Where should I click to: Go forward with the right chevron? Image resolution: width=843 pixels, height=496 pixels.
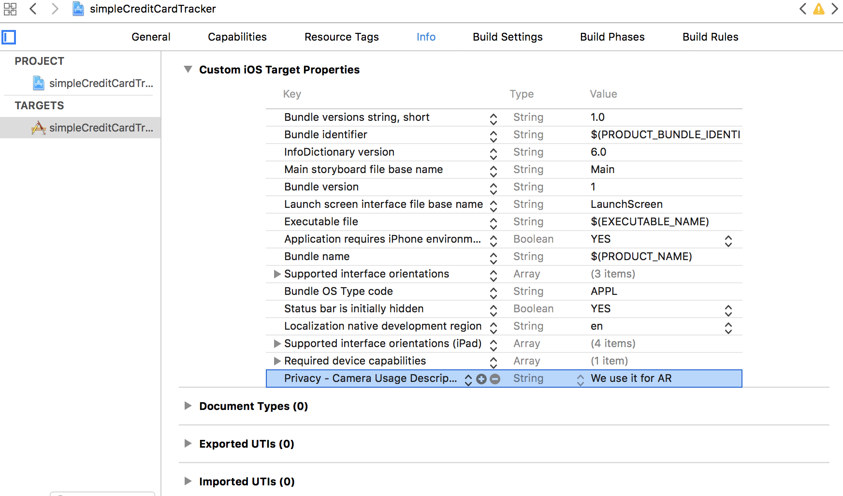click(x=55, y=9)
